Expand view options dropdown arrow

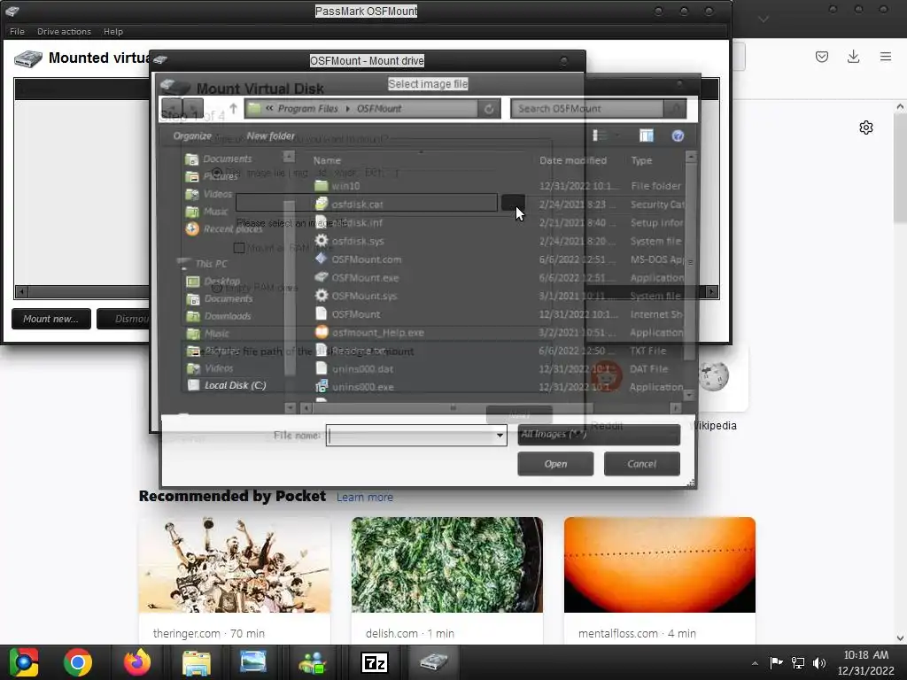[x=616, y=135]
